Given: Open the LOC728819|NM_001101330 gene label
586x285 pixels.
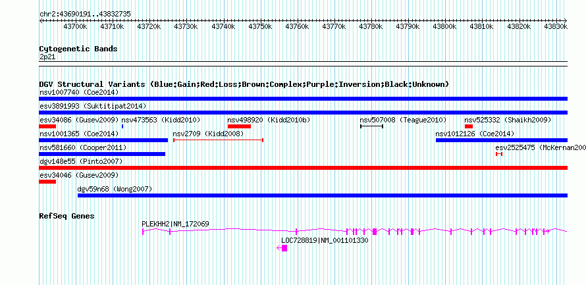Looking at the screenshot, I should coord(325,240).
